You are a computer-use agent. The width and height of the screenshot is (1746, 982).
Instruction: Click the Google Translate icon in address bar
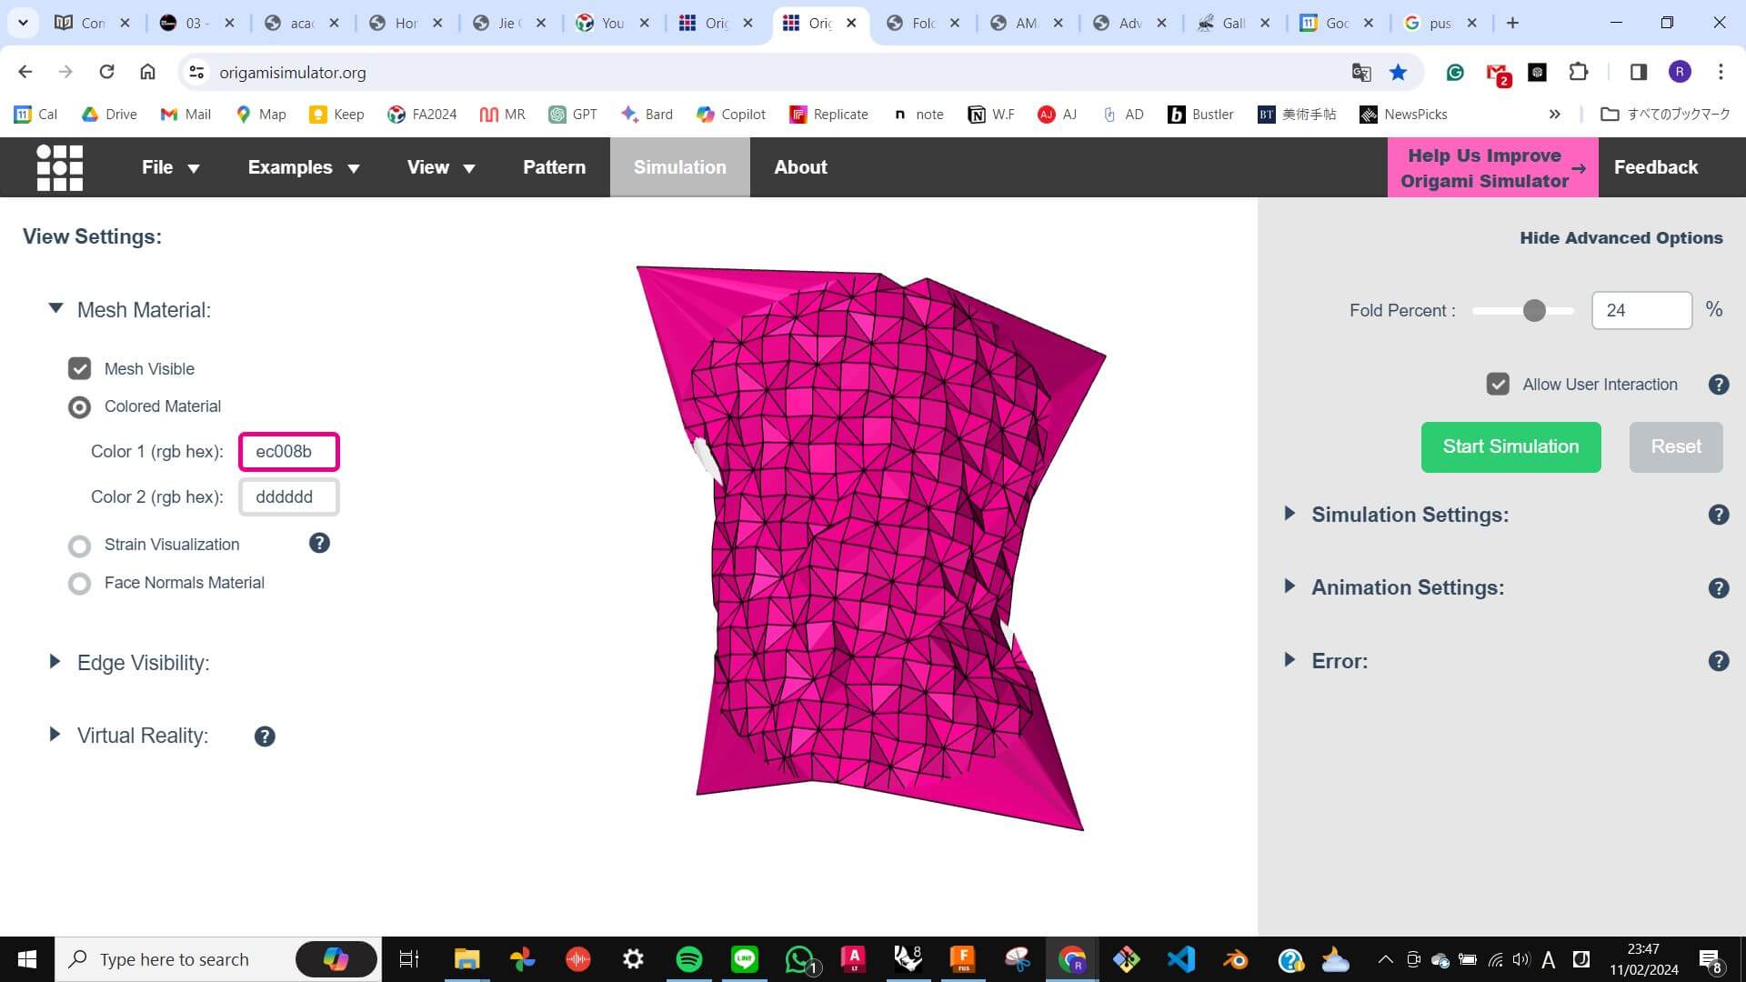coord(1360,72)
